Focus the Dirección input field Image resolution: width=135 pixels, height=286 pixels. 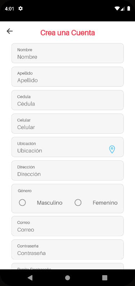68,170
